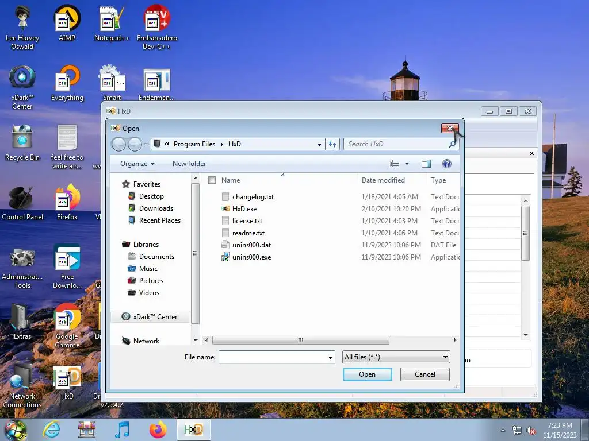The image size is (589, 441).
Task: Click the Cancel button
Action: pyautogui.click(x=425, y=374)
